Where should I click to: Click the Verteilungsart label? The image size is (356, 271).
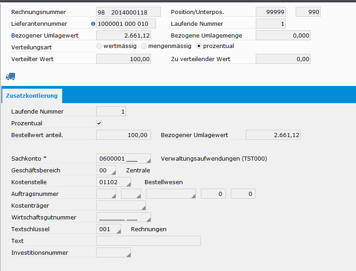[x=32, y=47]
